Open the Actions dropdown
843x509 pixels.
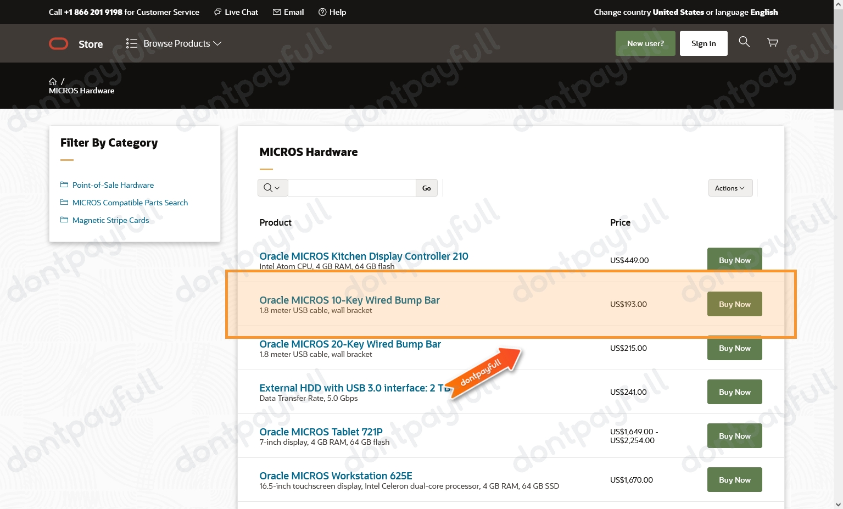tap(730, 188)
